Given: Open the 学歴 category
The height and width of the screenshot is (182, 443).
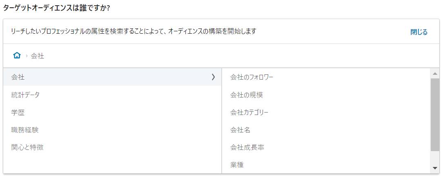Looking at the screenshot, I should tap(18, 112).
